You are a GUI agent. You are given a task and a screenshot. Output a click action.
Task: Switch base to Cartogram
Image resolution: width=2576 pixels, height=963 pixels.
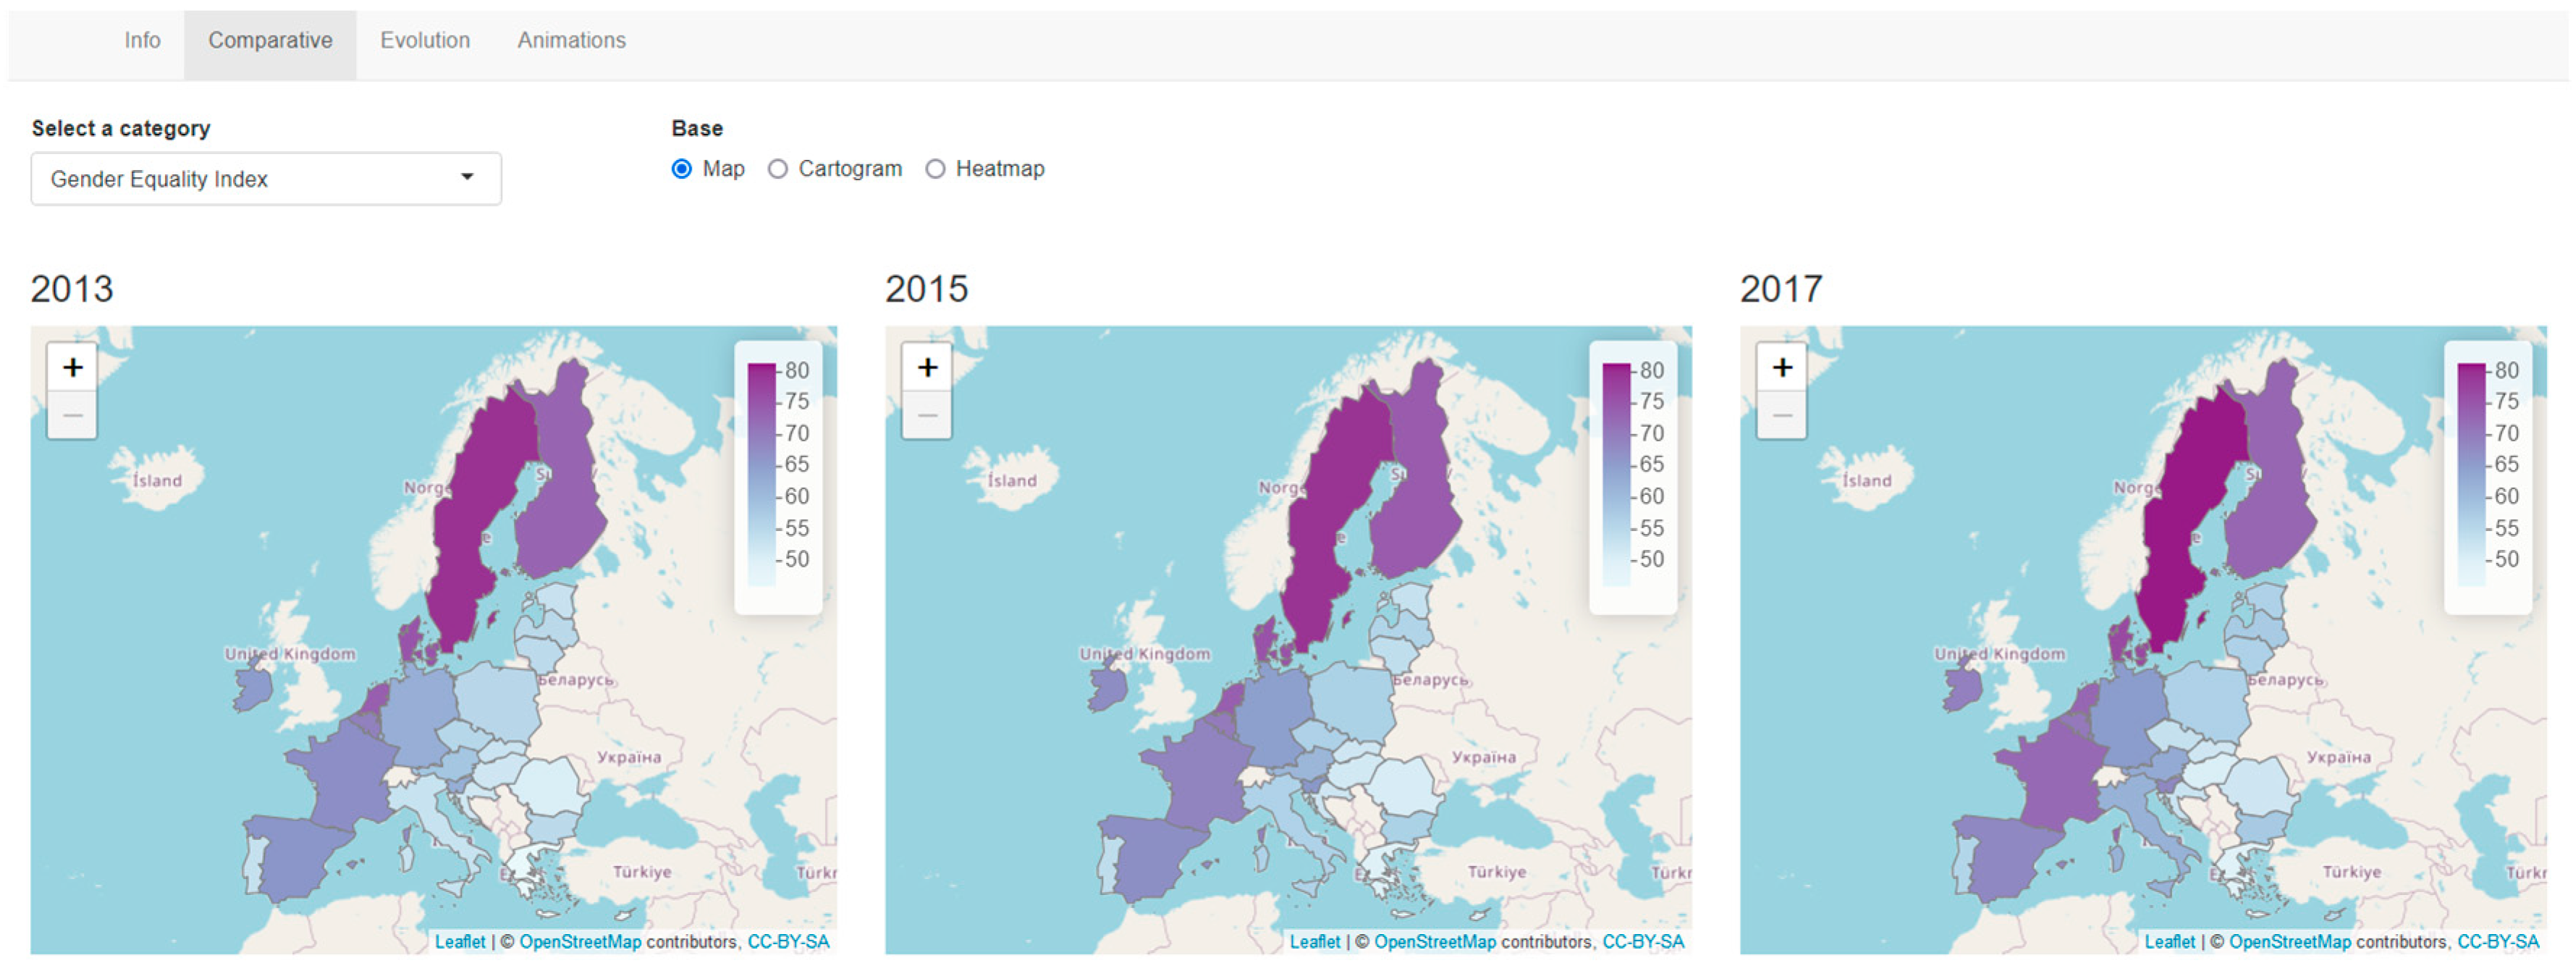click(778, 169)
